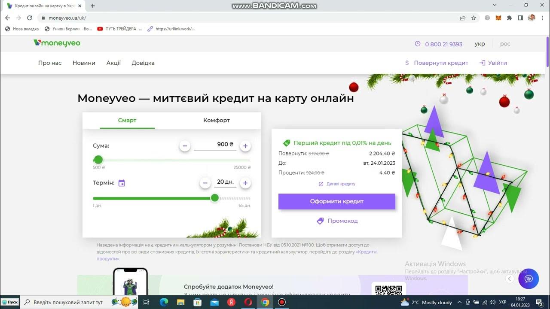Click the left arrow beside chat bubble
550x309 pixels.
pyautogui.click(x=510, y=279)
